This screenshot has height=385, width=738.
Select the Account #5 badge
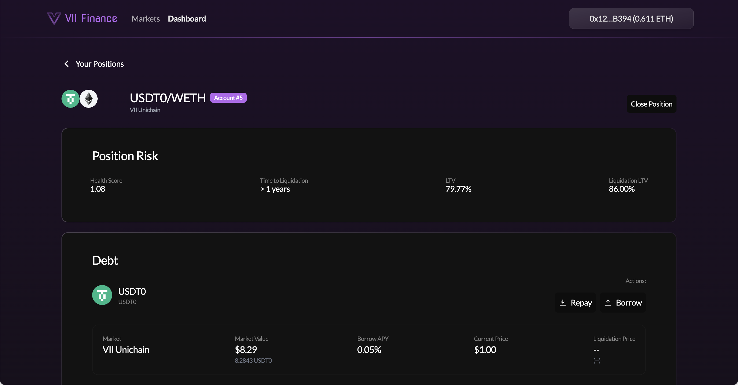228,98
